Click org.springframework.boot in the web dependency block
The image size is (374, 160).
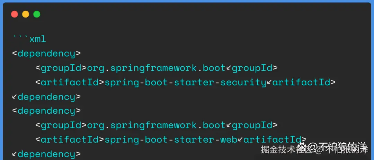(157, 125)
